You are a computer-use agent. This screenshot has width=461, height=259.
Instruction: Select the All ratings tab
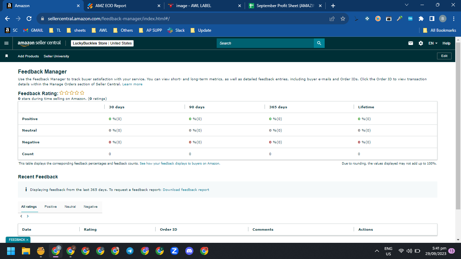29,207
